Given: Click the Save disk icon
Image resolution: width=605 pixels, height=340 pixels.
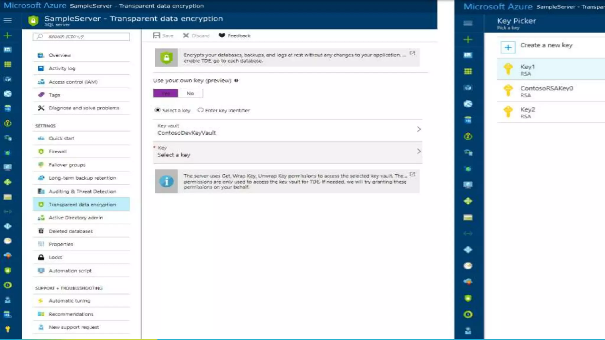Looking at the screenshot, I should click(157, 36).
